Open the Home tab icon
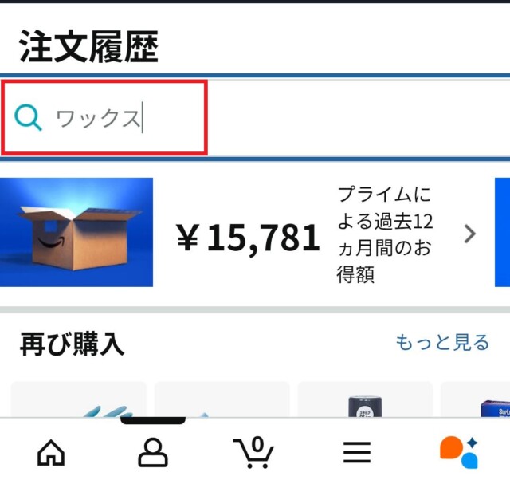 point(51,452)
